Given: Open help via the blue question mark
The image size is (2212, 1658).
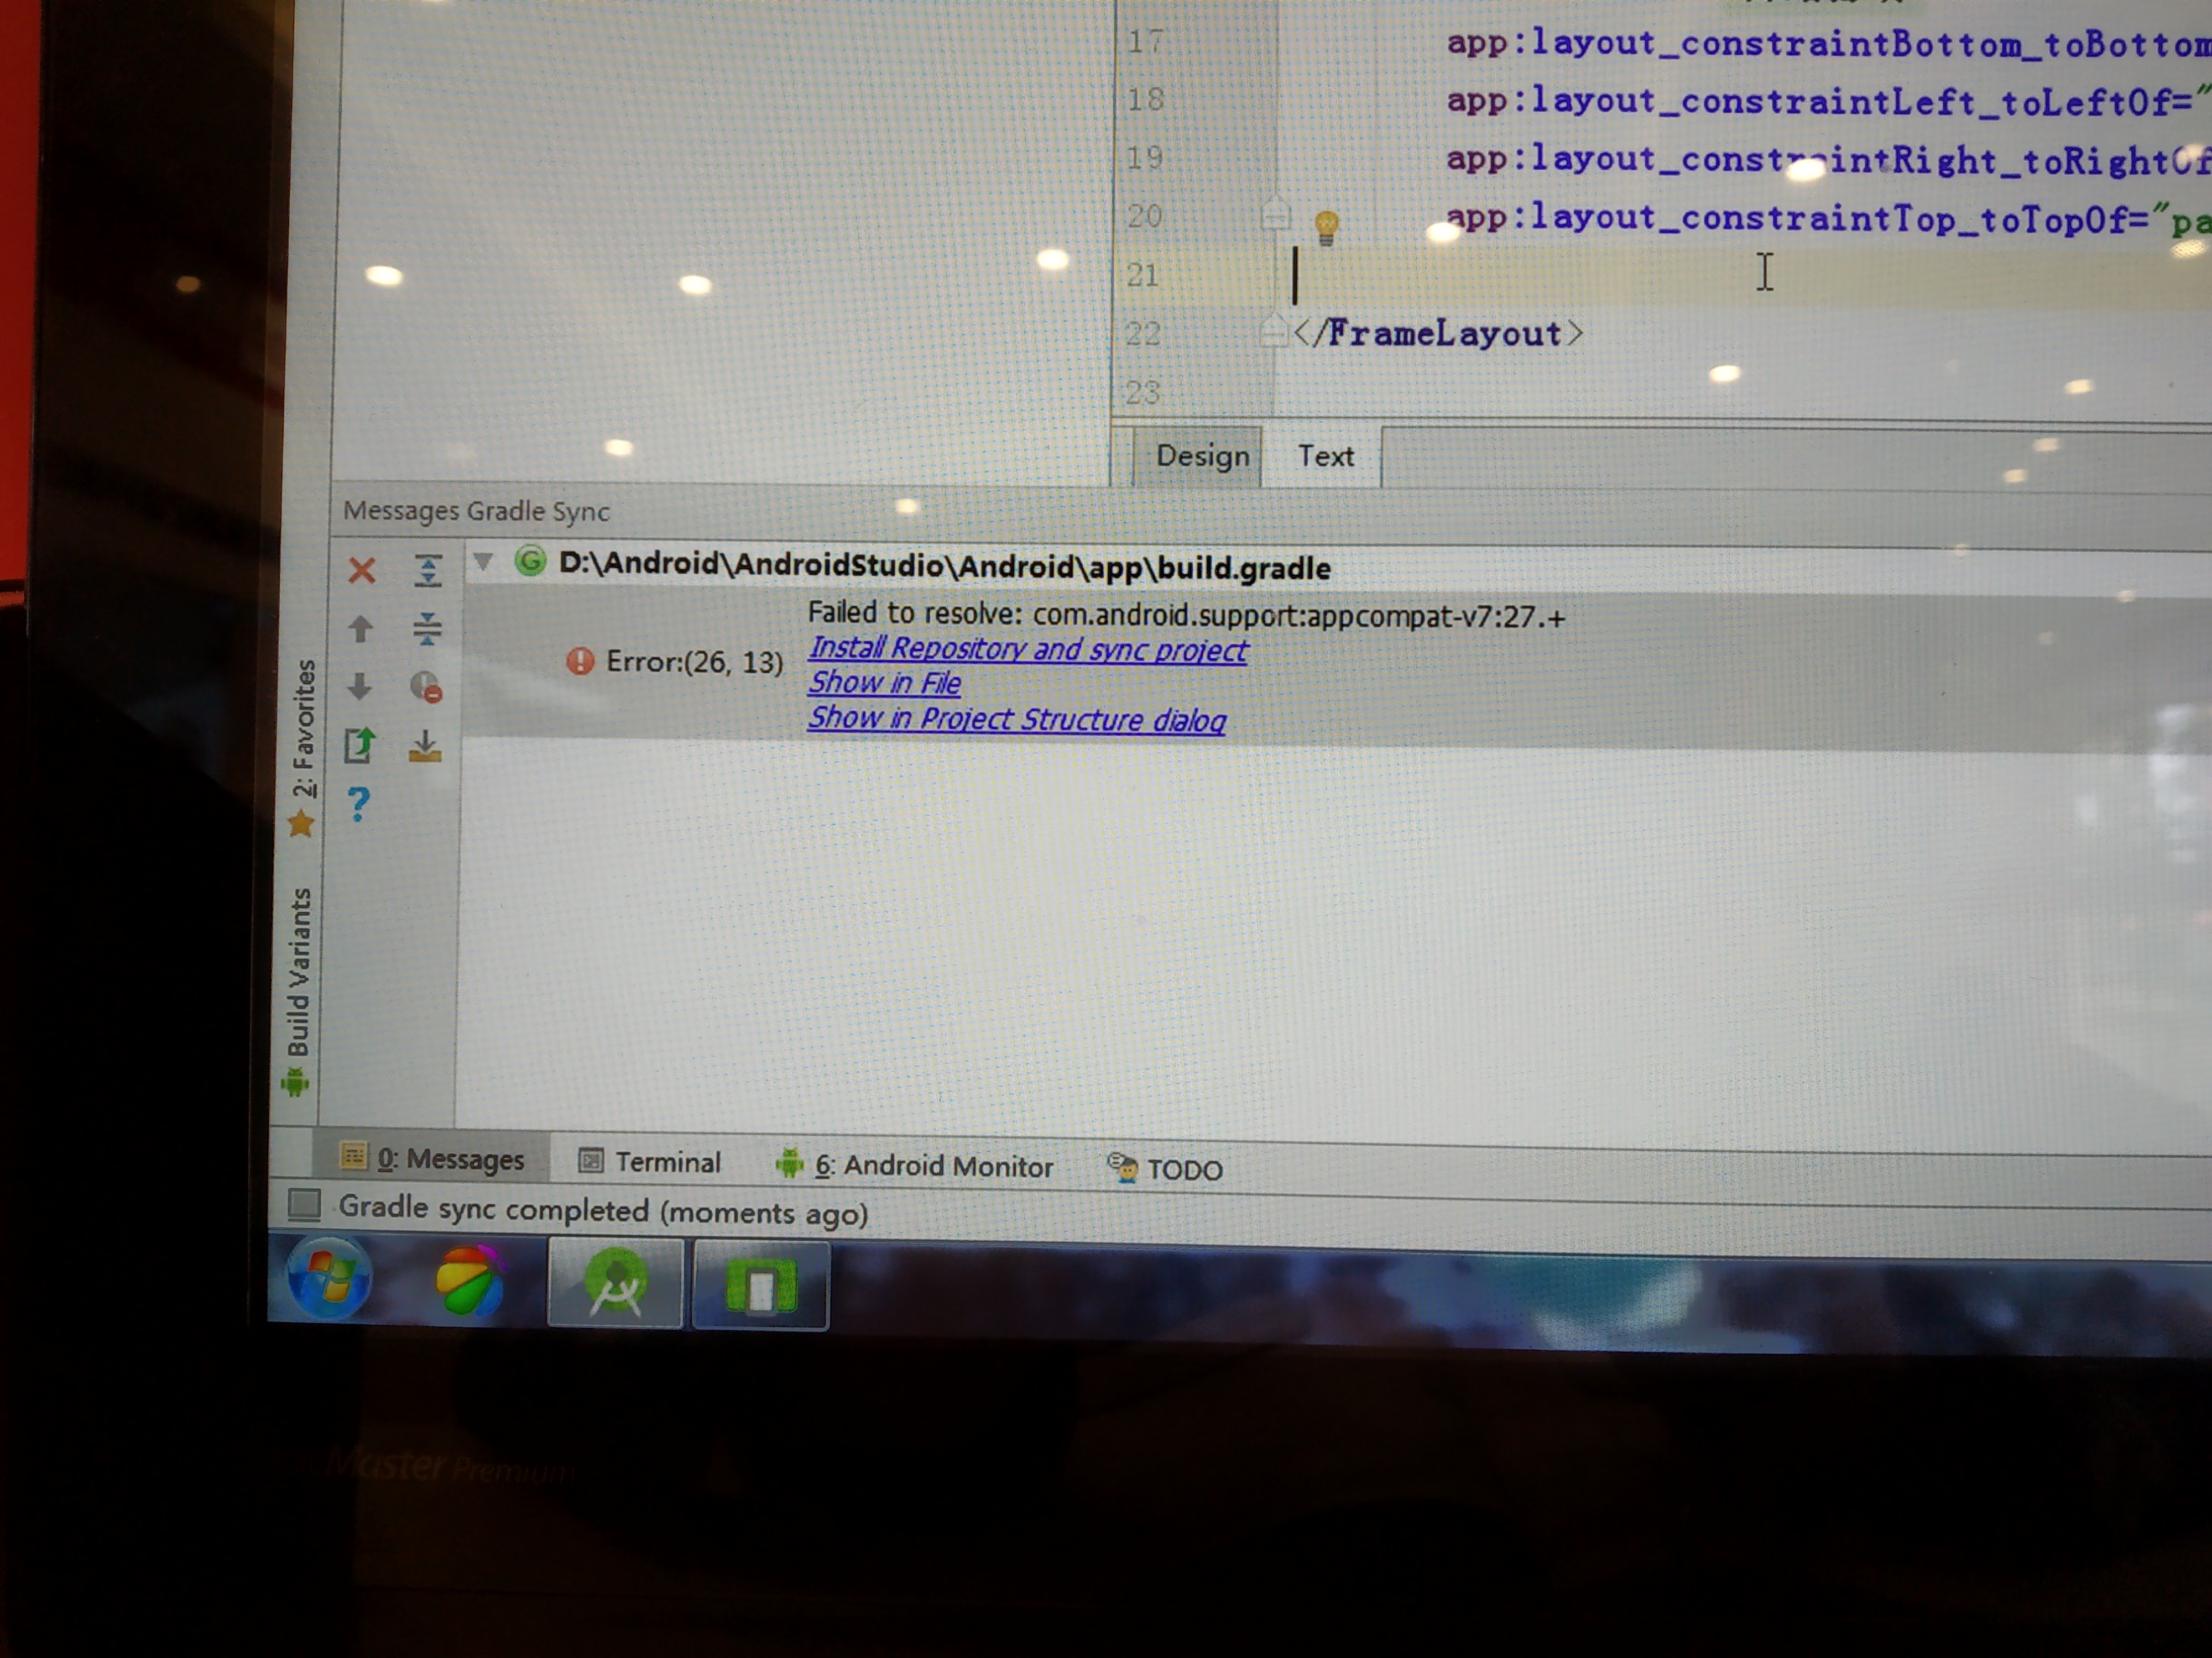Looking at the screenshot, I should point(359,804).
